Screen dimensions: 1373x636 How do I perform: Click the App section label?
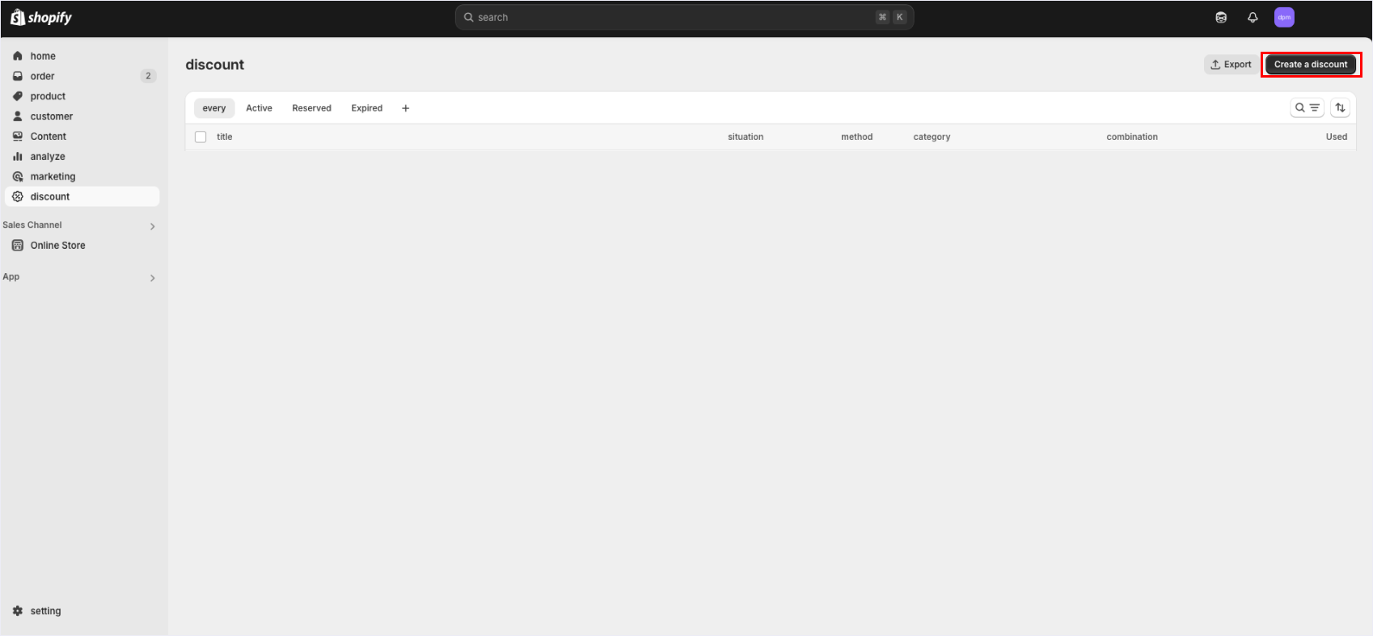click(11, 277)
